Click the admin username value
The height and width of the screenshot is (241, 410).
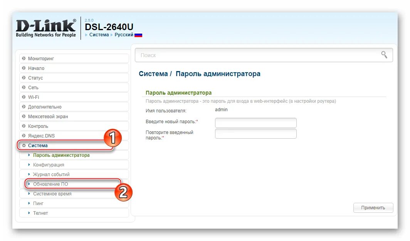click(221, 110)
